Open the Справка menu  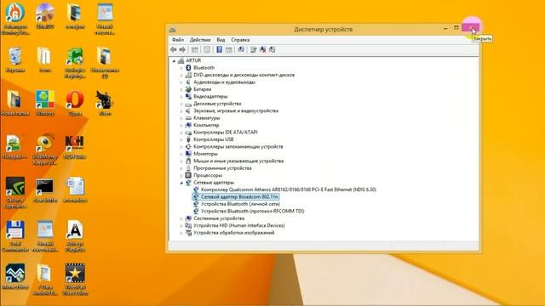240,40
